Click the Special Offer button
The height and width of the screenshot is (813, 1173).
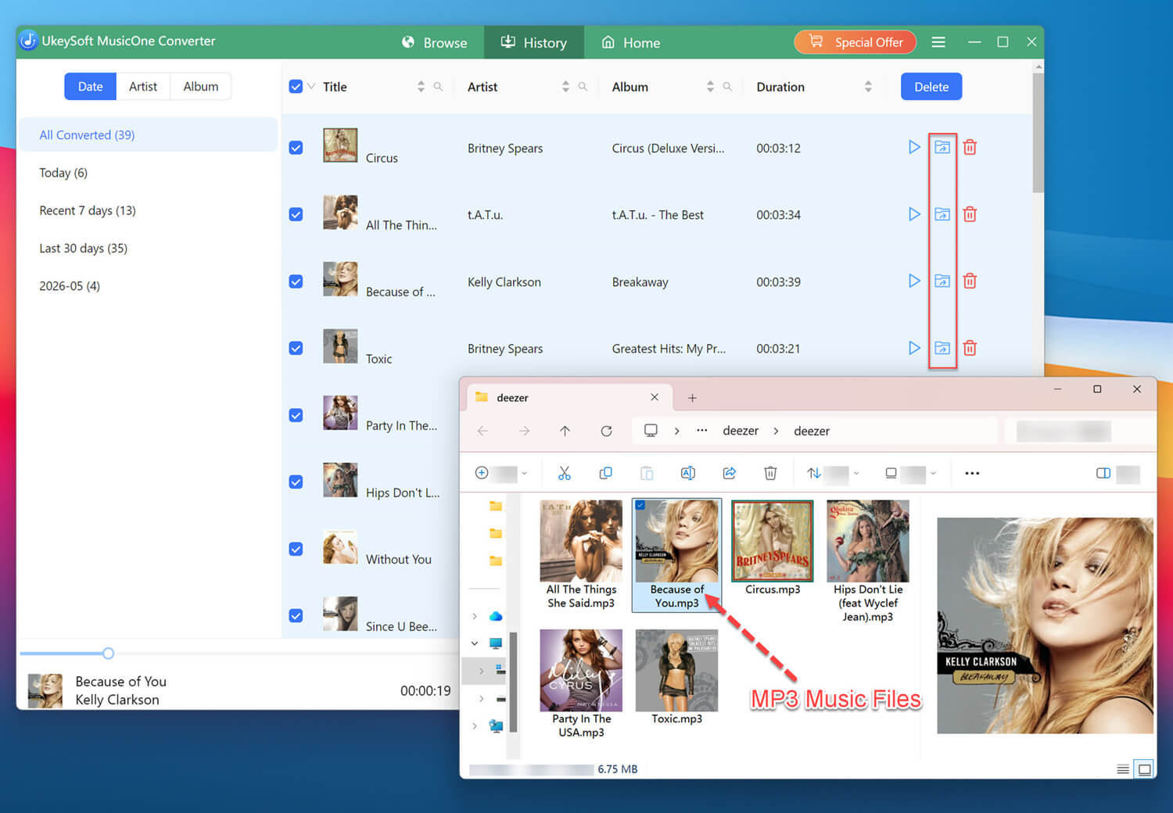click(x=855, y=42)
